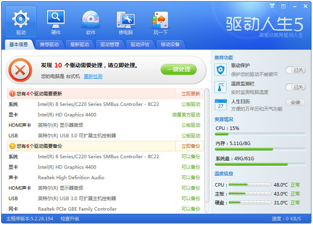The width and height of the screenshot is (313, 225).
Task: Click the 主板 temperature gauge 43.0℃
Action: 250,194
